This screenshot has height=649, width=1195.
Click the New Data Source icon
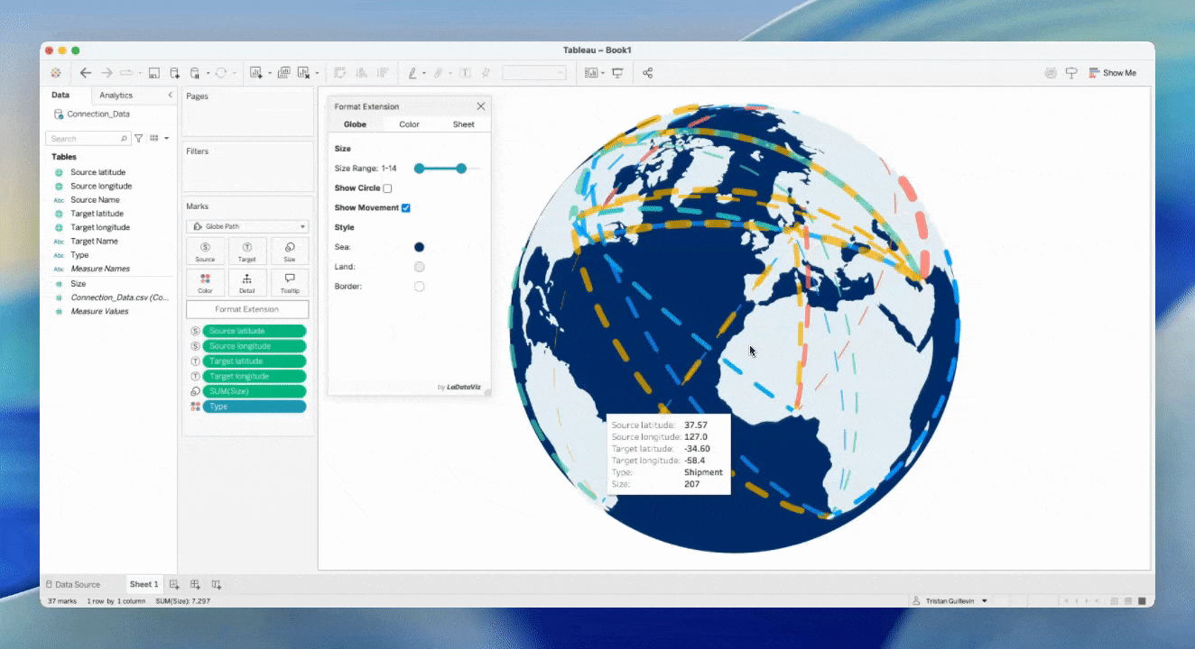174,73
